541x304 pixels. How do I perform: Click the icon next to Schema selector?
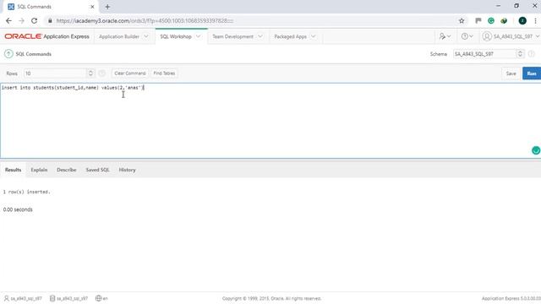532,54
